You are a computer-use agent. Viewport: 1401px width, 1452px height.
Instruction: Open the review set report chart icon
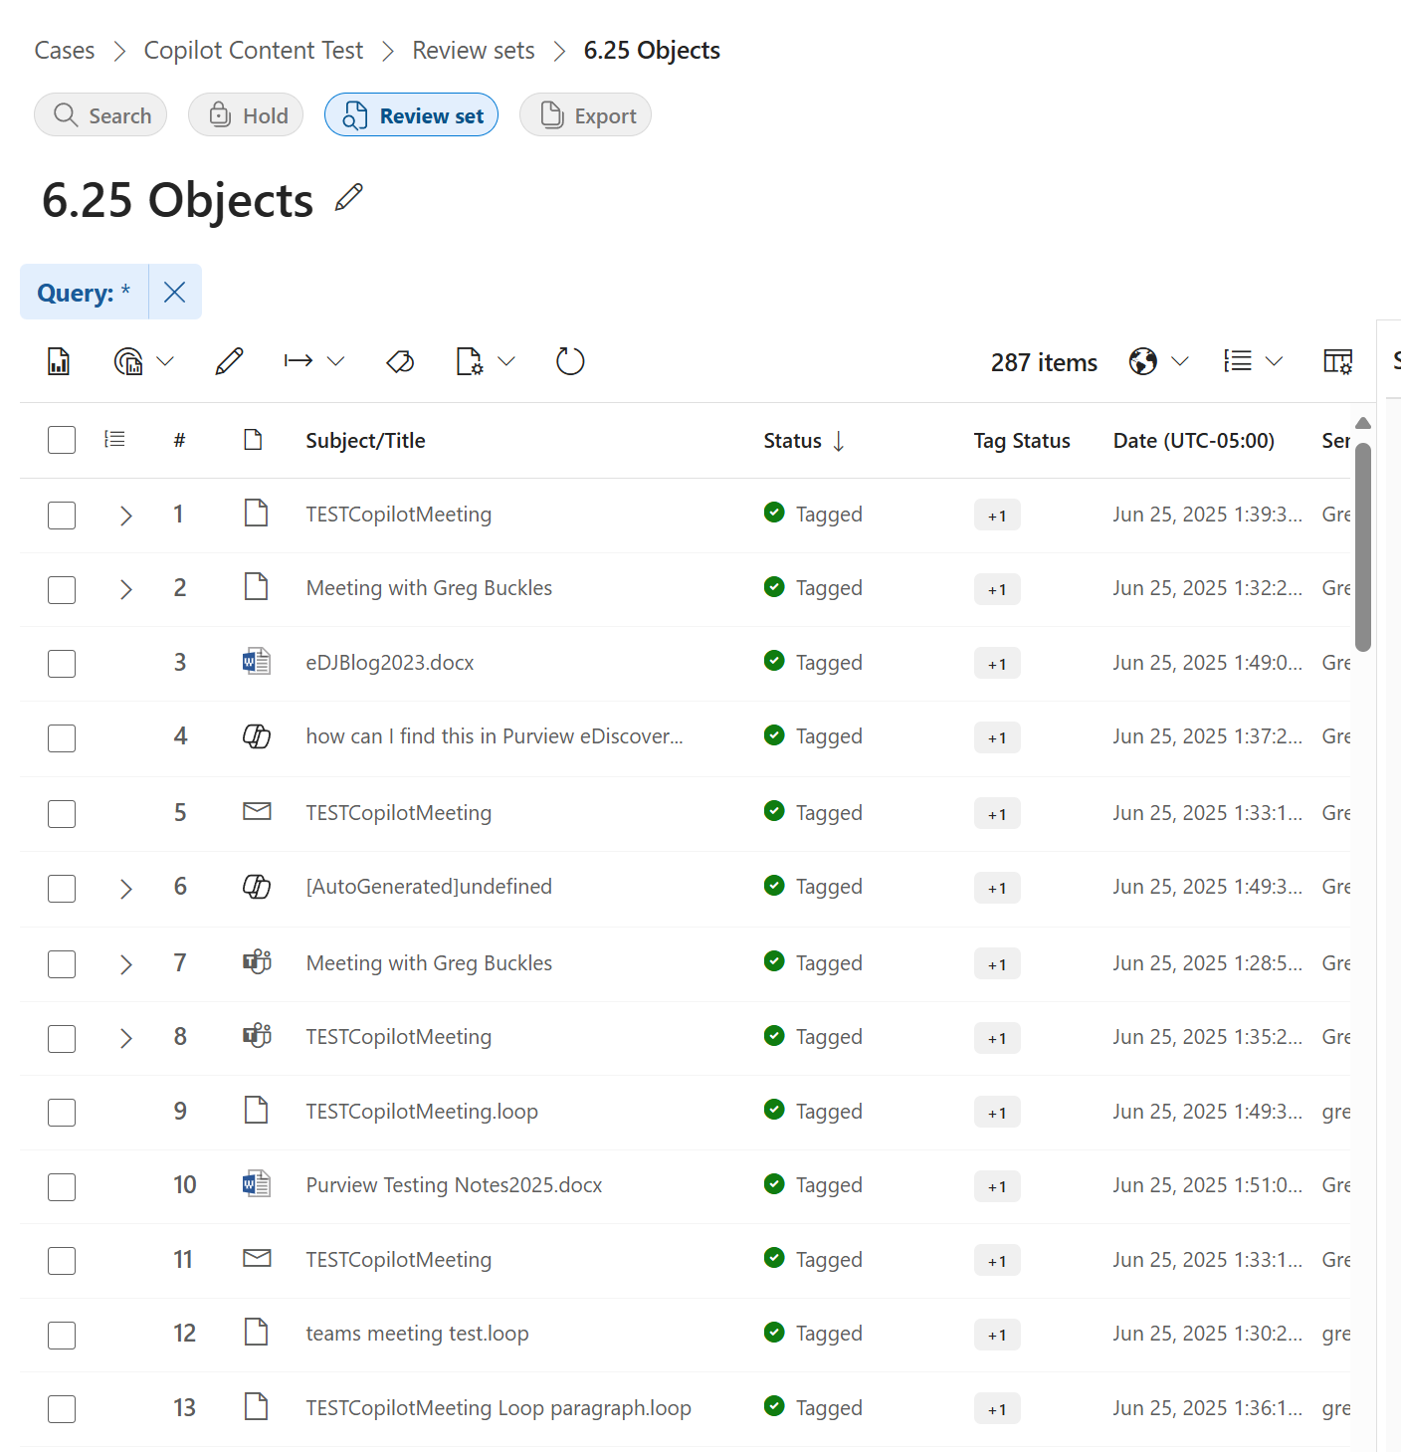coord(59,361)
